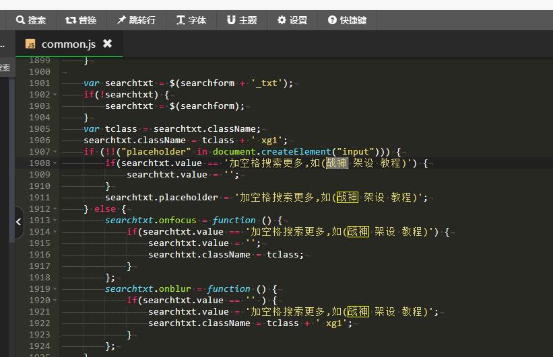Open the 搜索 panel tab at left edge
Screen dimensions: 553x357
5,68
